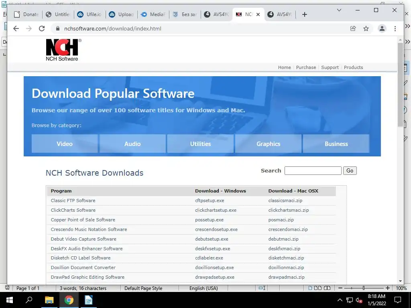Open Classic FTP Software link
This screenshot has height=308, width=411.
pos(73,201)
